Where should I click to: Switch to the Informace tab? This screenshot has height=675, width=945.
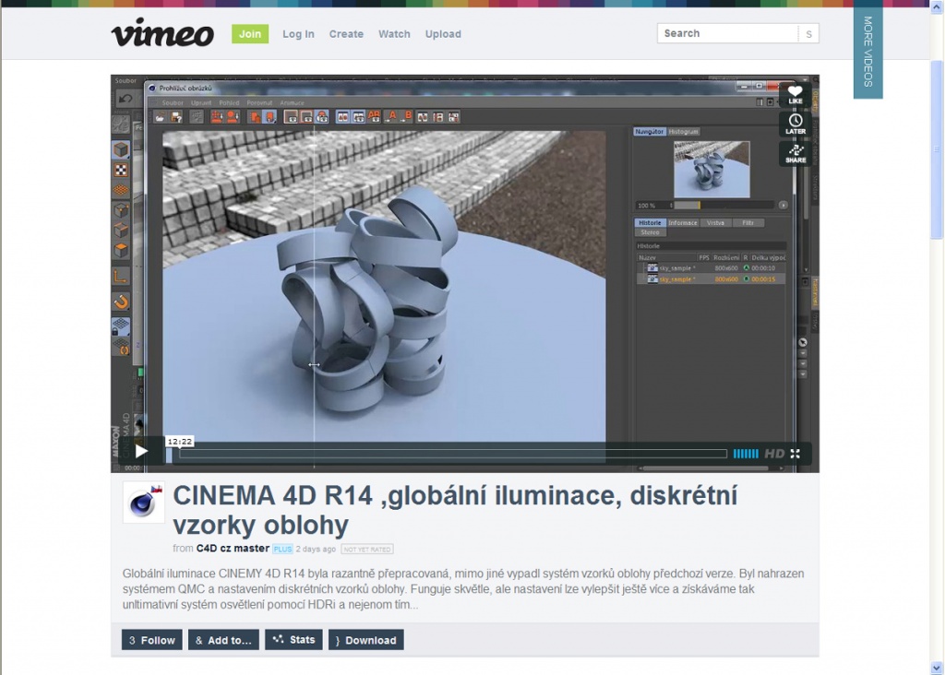683,223
